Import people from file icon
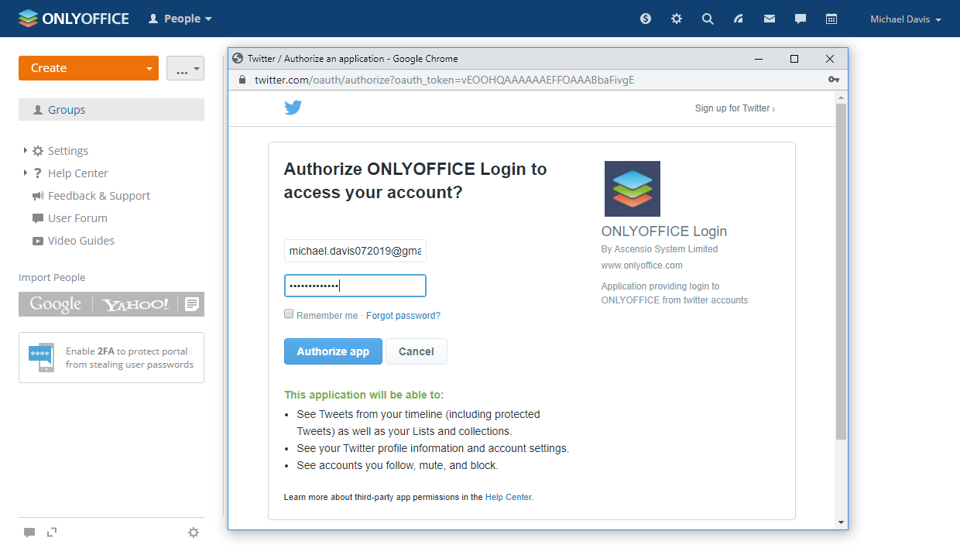960x548 pixels. click(x=192, y=304)
